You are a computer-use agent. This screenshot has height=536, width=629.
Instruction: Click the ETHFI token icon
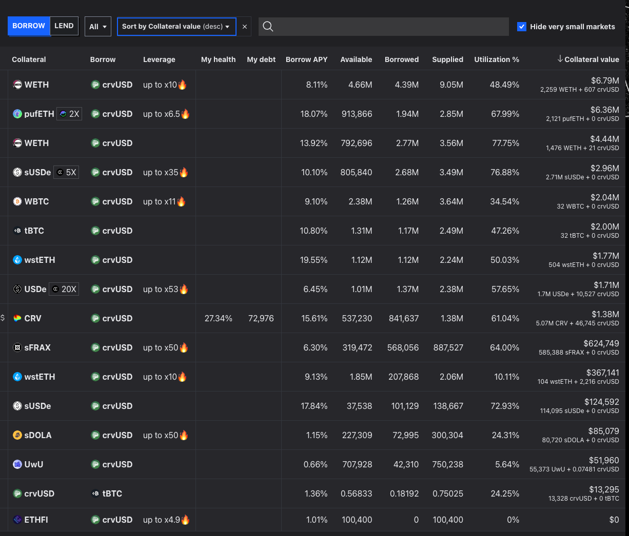[x=17, y=520]
